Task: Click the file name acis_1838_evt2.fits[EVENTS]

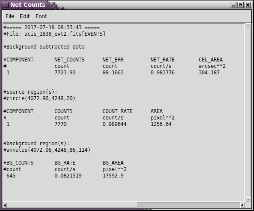Action: click(x=65, y=34)
